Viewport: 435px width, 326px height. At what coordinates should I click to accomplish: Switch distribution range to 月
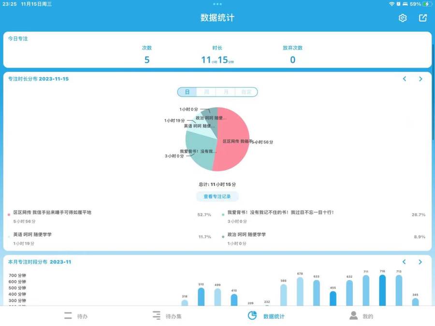[226, 92]
